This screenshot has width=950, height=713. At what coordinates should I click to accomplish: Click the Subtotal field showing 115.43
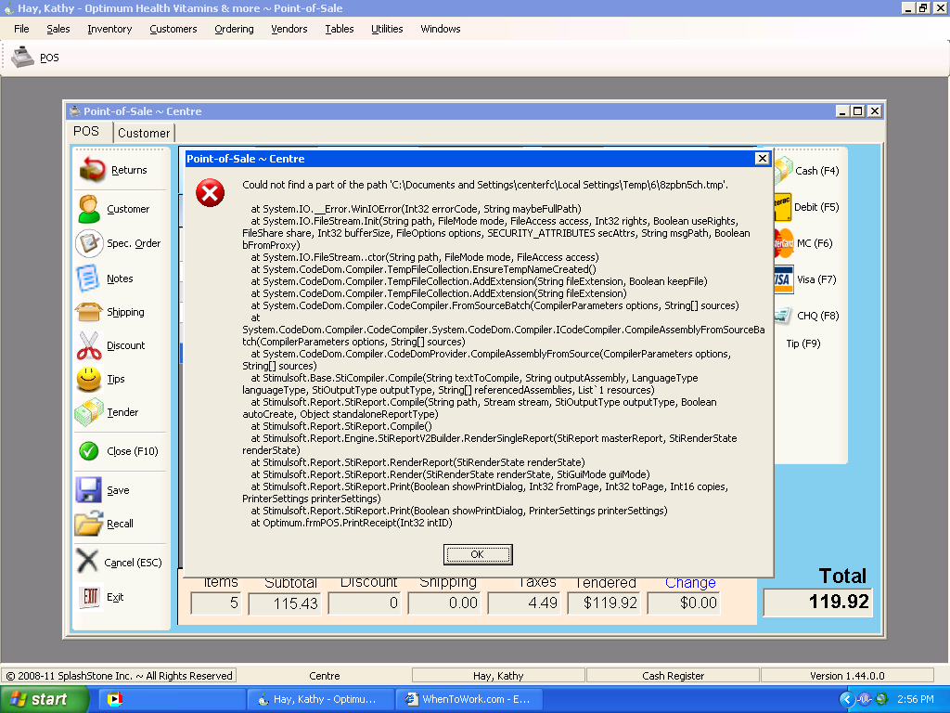click(x=284, y=603)
